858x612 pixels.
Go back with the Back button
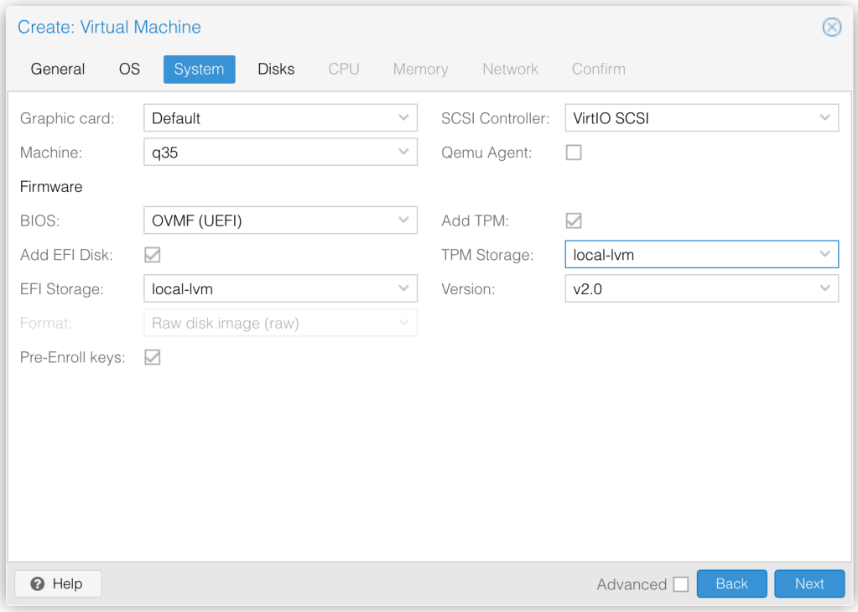[731, 583]
